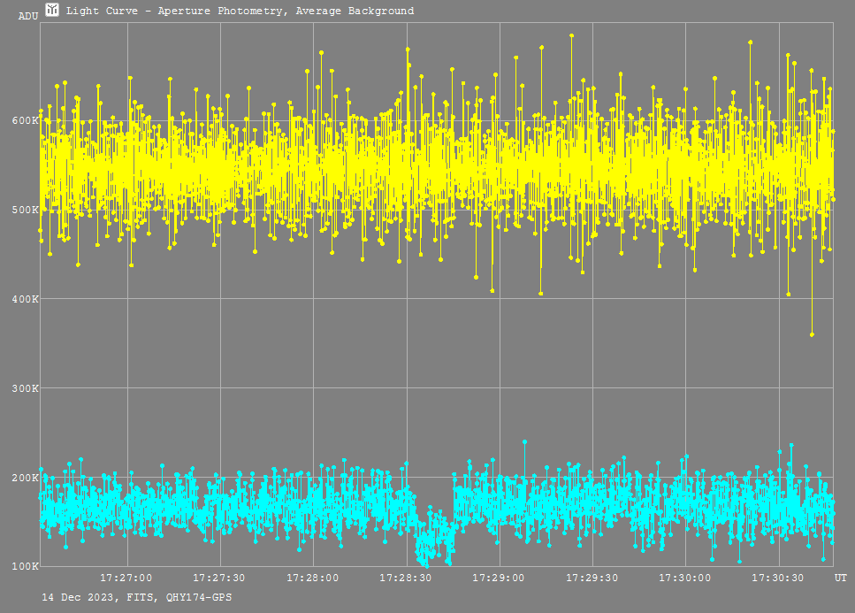Screen dimensions: 855x613
Task: Click the 17:28:30 time label
Action: pos(405,579)
